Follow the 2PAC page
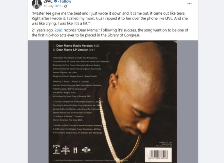 point(65,1)
